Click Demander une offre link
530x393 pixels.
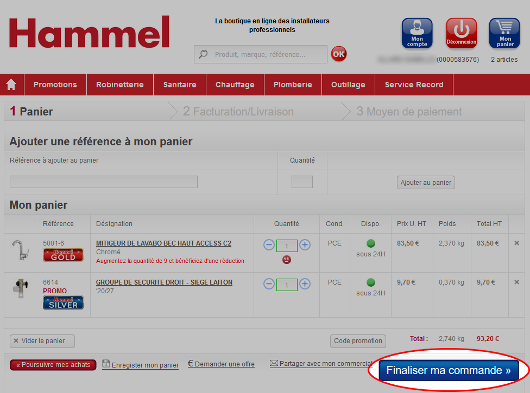[221, 364]
